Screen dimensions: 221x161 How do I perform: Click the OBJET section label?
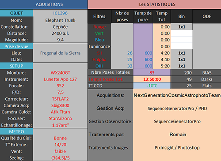pyautogui.click(x=16, y=13)
